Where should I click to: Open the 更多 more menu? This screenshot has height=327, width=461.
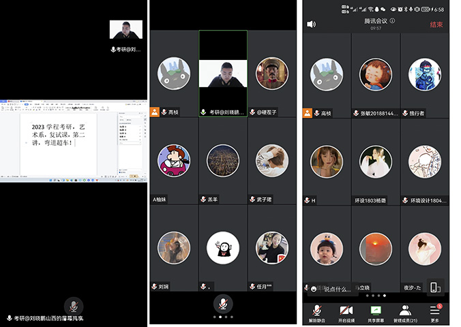434,311
